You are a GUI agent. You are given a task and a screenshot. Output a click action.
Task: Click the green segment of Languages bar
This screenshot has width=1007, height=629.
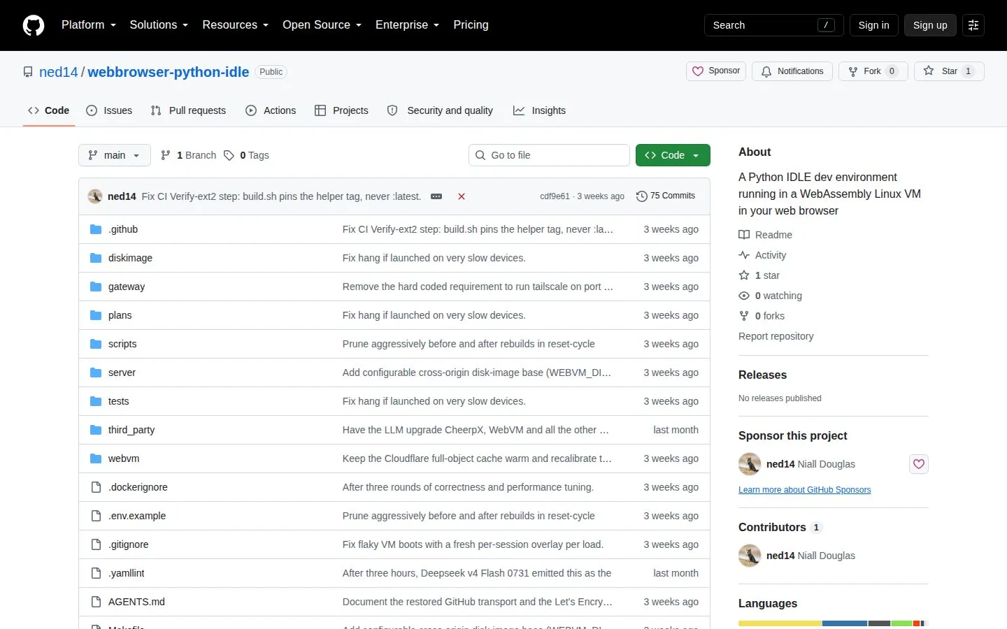[901, 623]
